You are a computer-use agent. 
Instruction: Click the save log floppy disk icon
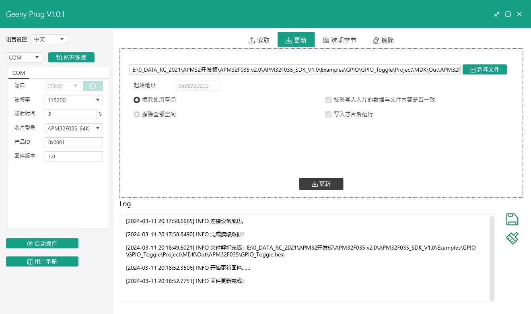pyautogui.click(x=512, y=219)
